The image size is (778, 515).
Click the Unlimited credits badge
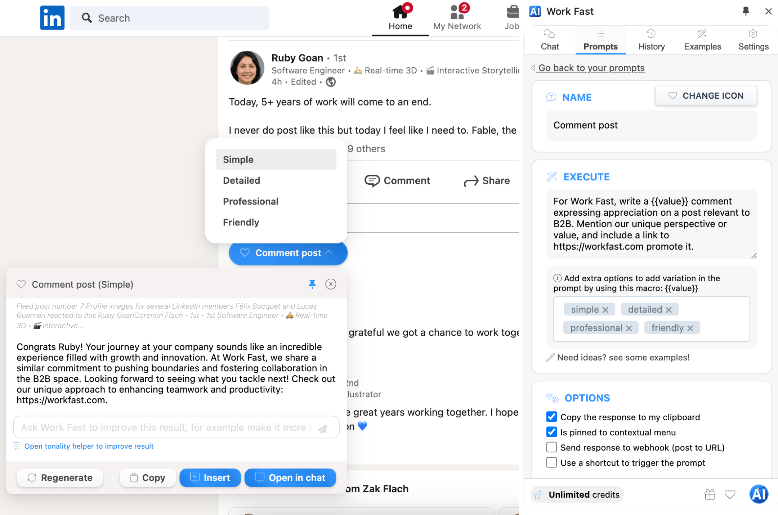click(577, 495)
